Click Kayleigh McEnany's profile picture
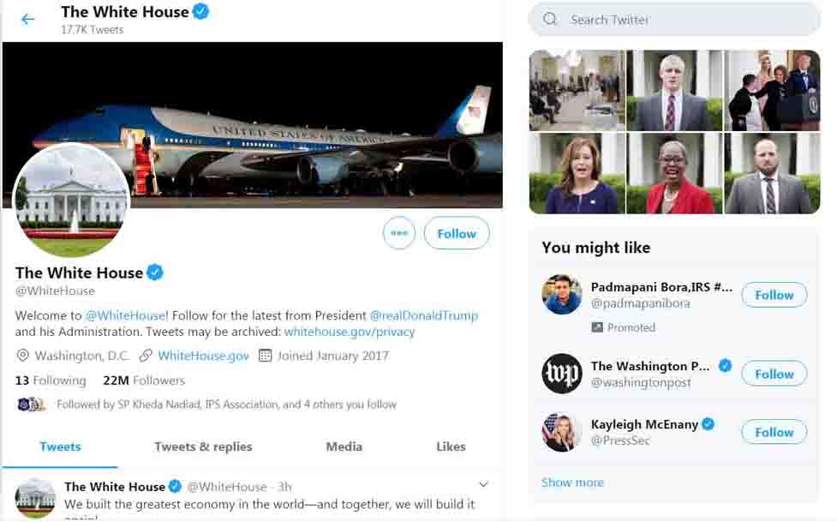 click(562, 432)
